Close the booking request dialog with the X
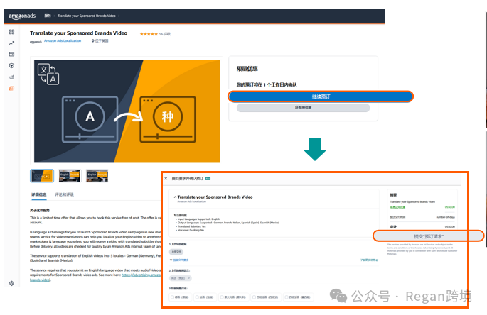487x315 pixels. point(166,178)
